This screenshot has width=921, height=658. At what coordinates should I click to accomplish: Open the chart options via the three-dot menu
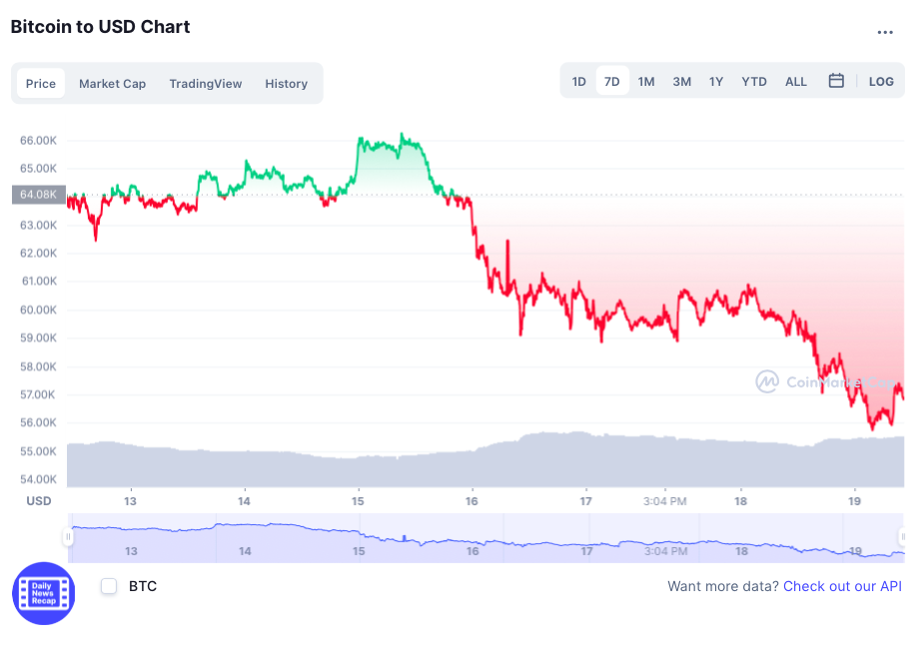point(885,33)
